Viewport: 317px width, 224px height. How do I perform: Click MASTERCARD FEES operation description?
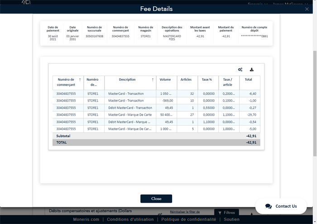click(172, 38)
